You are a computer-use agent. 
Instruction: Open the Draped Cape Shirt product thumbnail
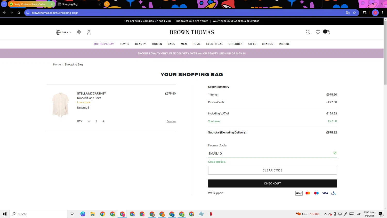pyautogui.click(x=60, y=105)
